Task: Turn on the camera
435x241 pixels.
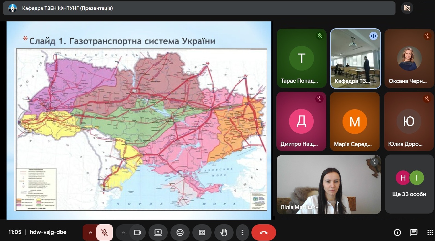Action: (x=137, y=232)
